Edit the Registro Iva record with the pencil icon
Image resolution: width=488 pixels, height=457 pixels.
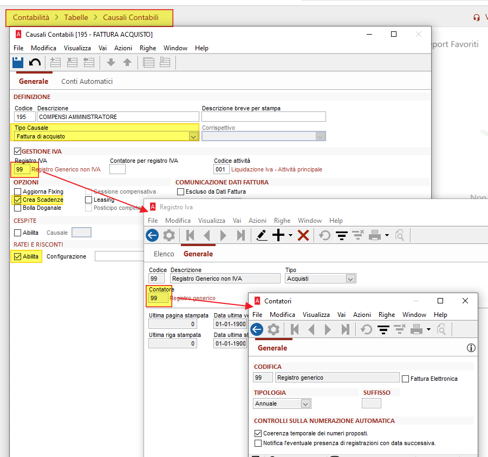pos(262,235)
